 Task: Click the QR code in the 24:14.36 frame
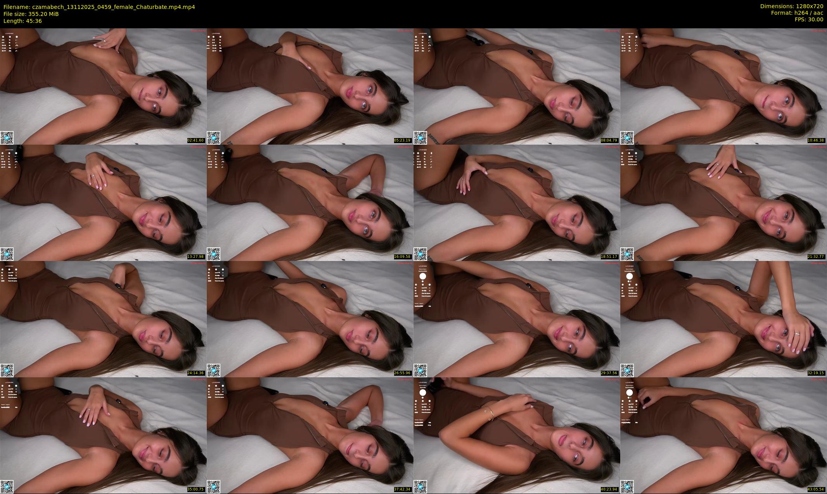[x=7, y=370]
